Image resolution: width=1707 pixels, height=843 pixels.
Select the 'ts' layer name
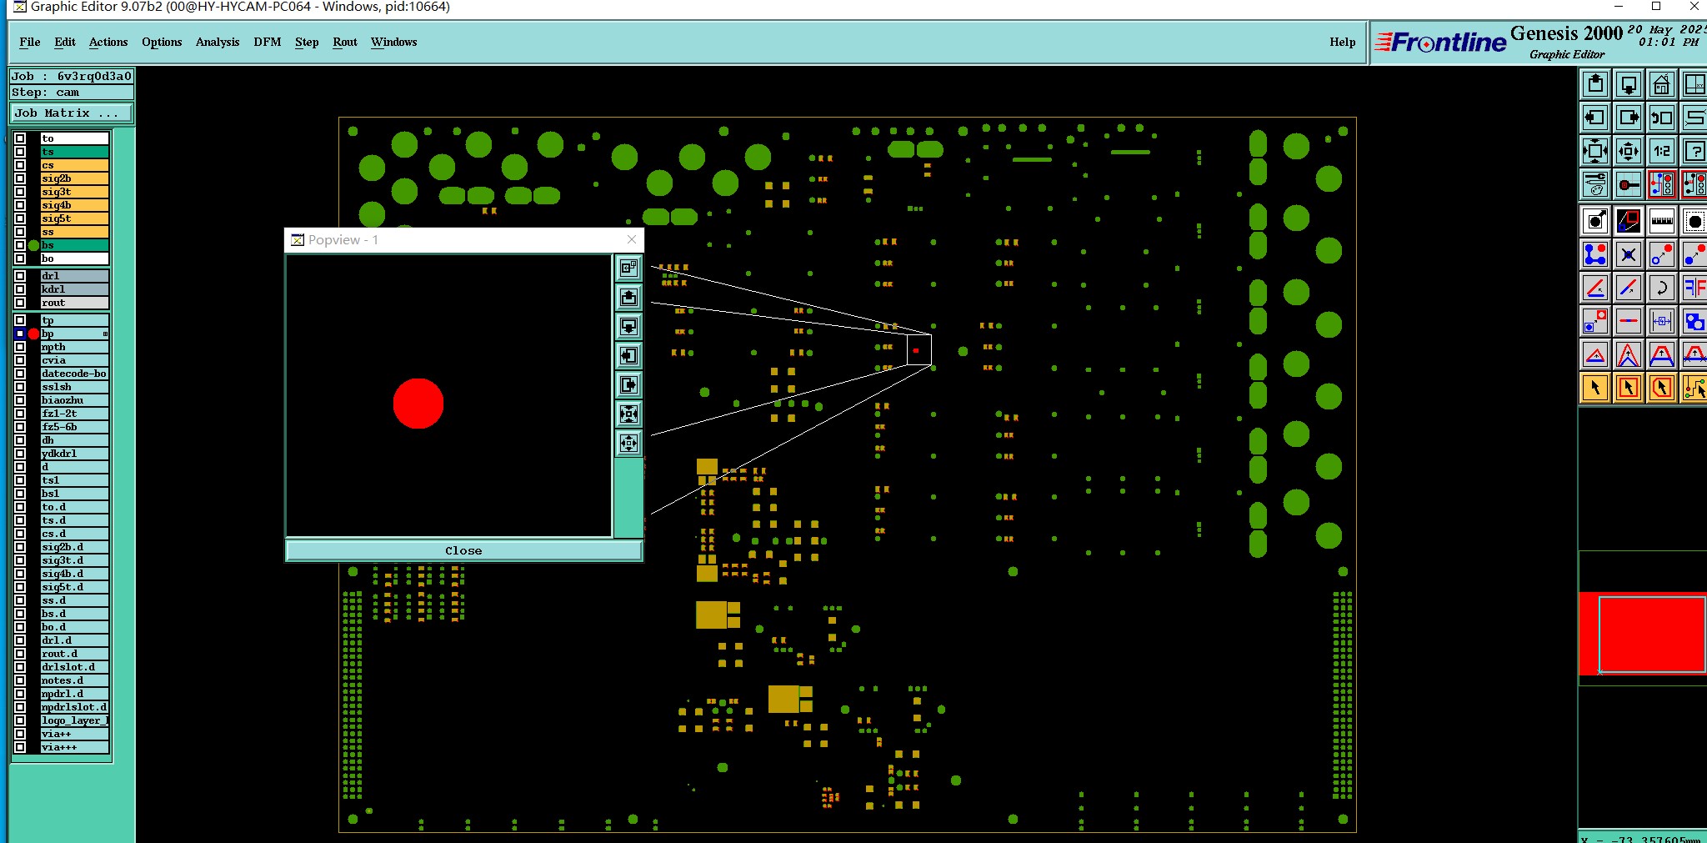click(74, 152)
